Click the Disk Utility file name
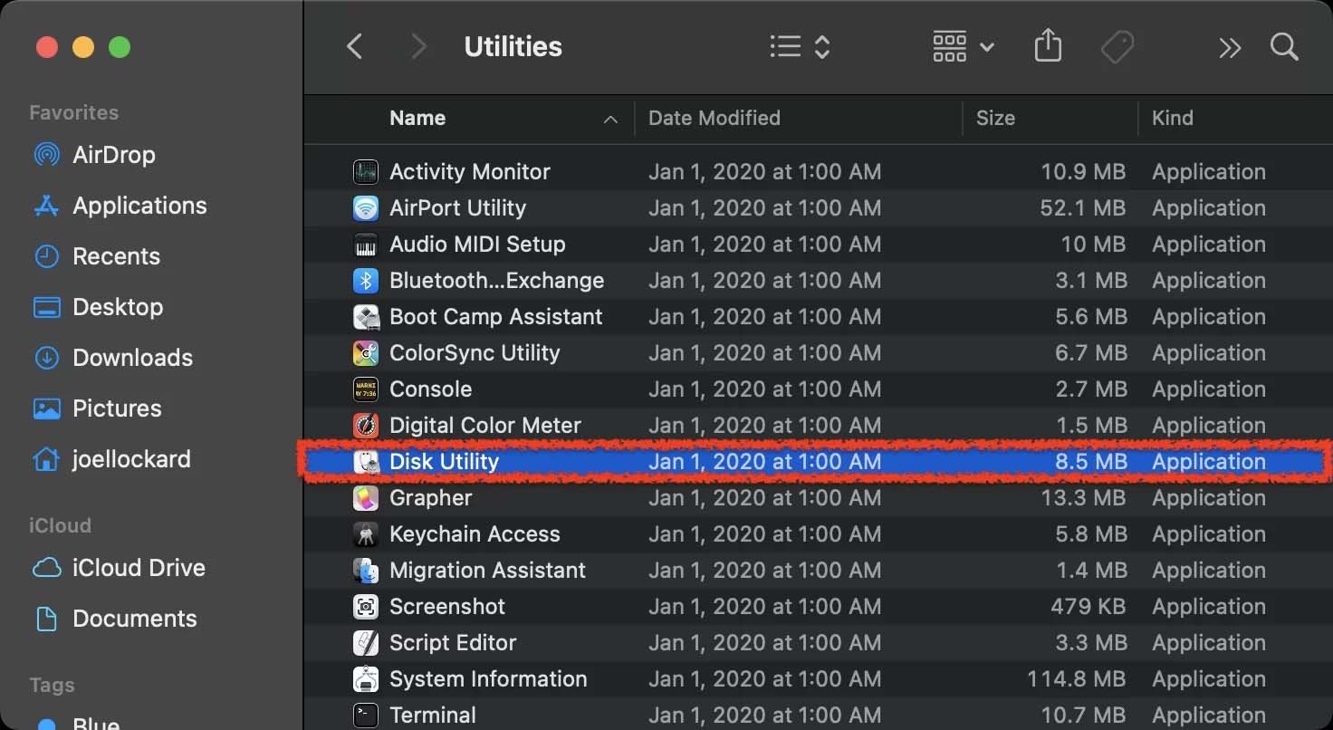The width and height of the screenshot is (1333, 730). click(445, 461)
